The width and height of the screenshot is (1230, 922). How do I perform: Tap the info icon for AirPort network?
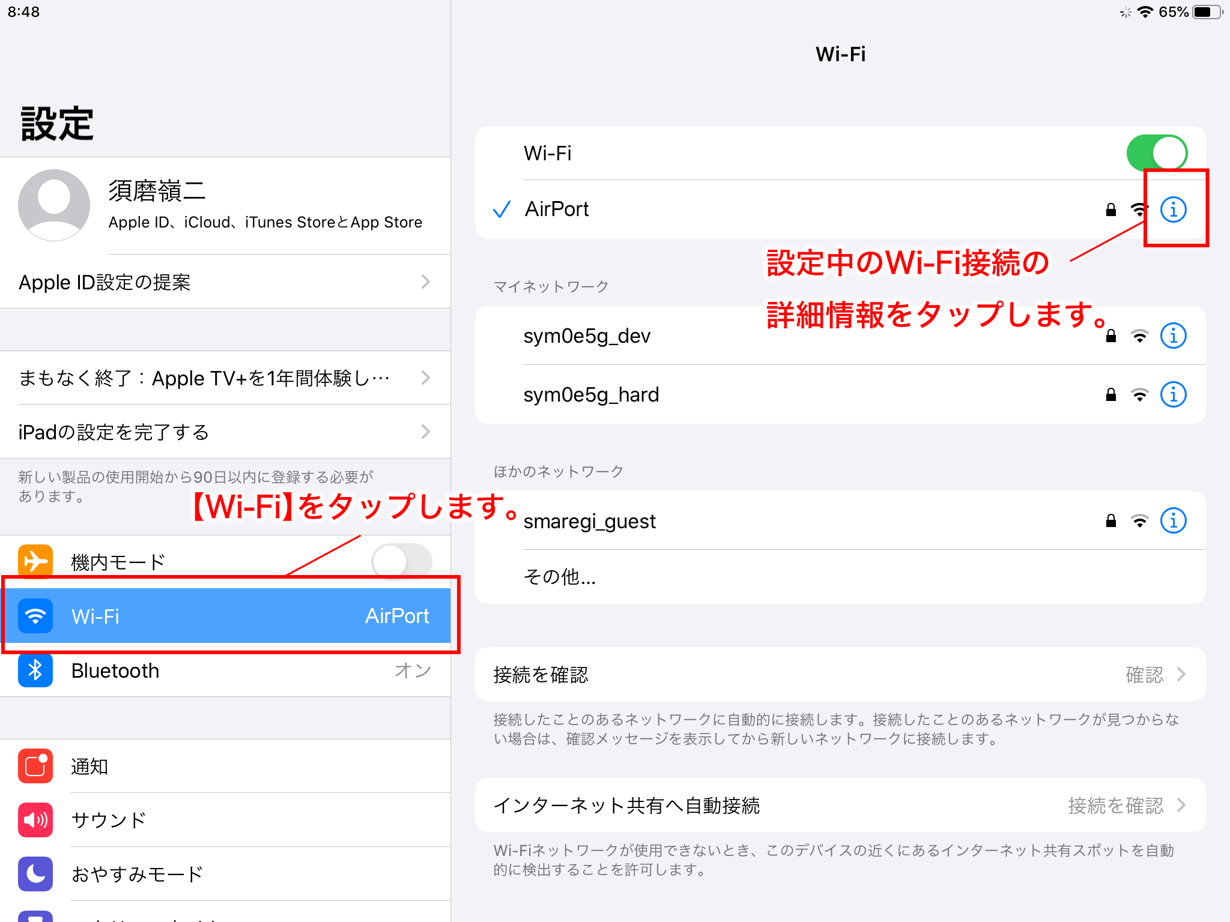(1173, 209)
